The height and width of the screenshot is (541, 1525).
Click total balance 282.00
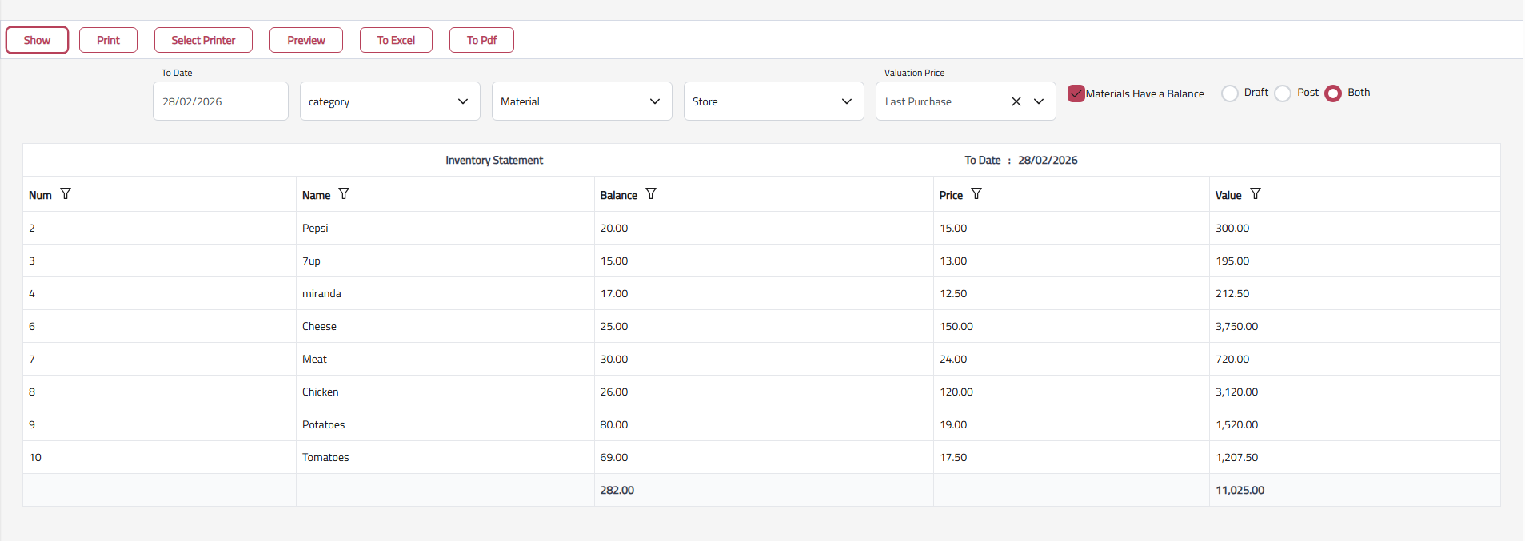tap(617, 490)
